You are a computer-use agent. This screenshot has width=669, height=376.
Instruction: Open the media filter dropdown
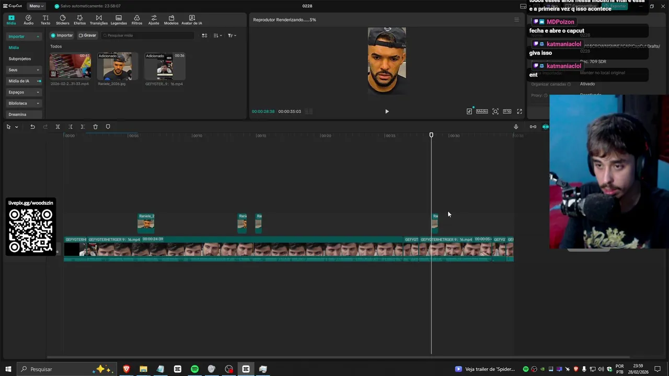232,36
